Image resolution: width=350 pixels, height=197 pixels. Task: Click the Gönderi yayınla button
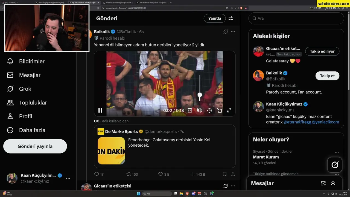click(35, 146)
